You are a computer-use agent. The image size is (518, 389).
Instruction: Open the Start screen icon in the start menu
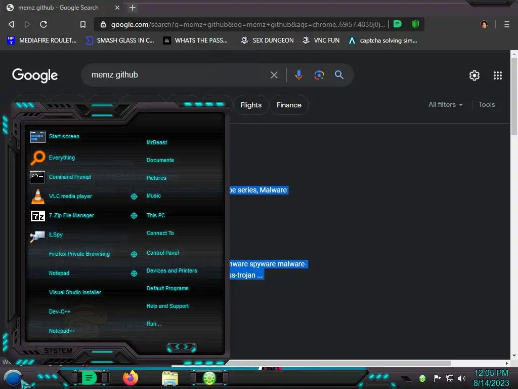click(37, 136)
